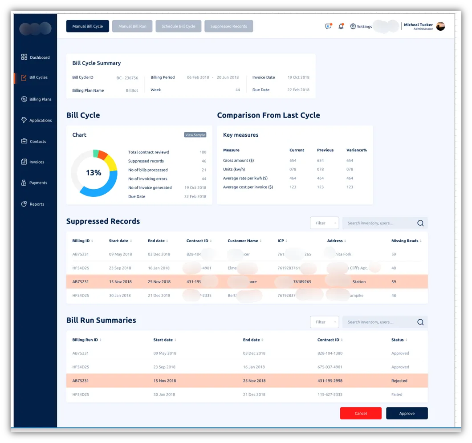Image resolution: width=472 pixels, height=443 pixels.
Task: Open the Bill Run Summaries Filter dropdown
Action: click(325, 322)
